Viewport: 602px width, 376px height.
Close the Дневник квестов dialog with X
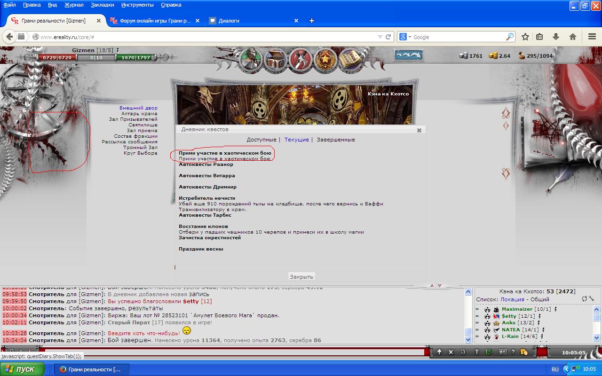[x=419, y=130]
